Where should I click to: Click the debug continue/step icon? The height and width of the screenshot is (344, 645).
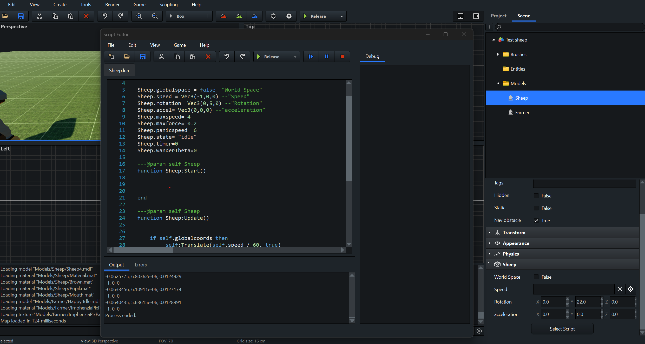pos(311,57)
